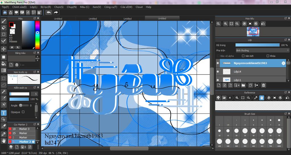Viewport: 291px width, 155px height.
Task: Click the Undo arrow in top toolbar
Action: click(x=49, y=12)
